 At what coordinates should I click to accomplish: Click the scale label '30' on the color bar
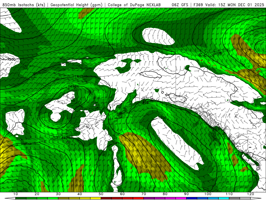58,194
